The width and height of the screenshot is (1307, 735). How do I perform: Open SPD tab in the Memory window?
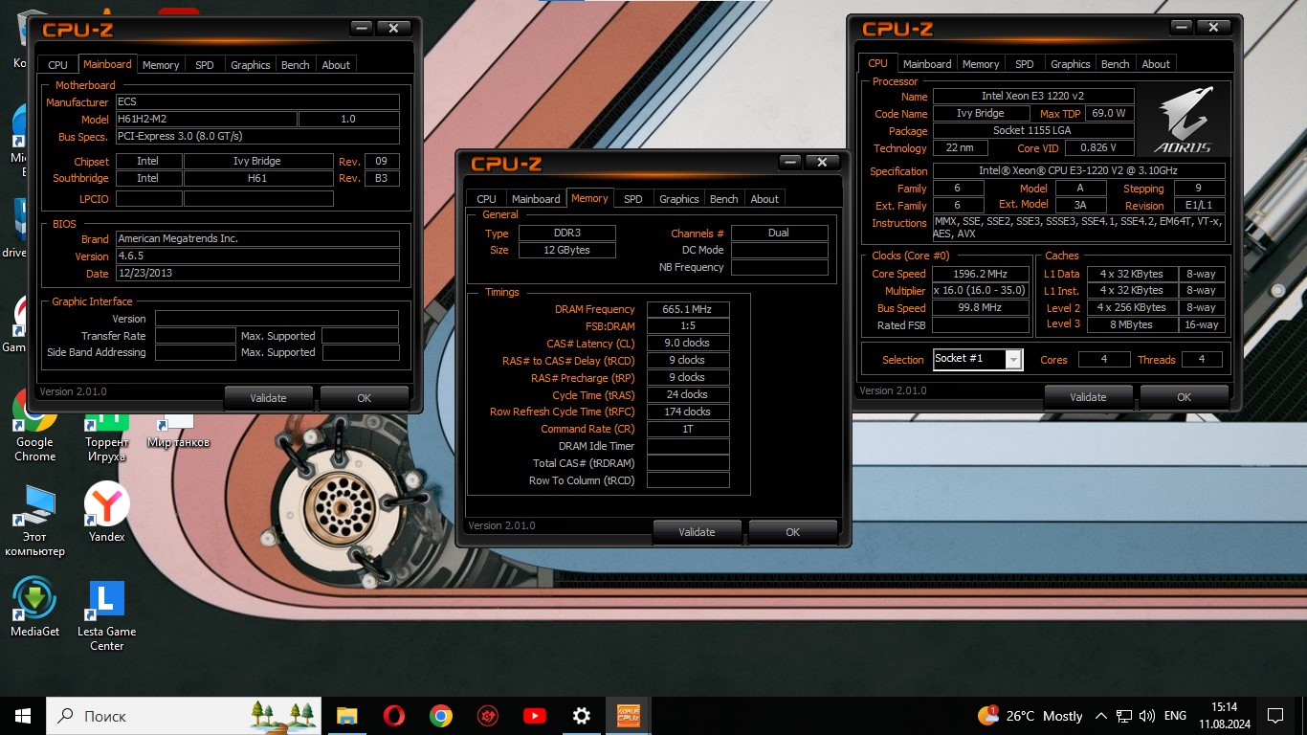633,199
